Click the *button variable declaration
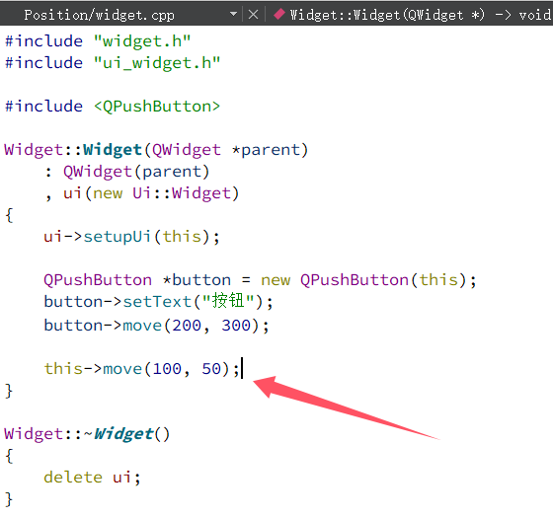Image resolution: width=553 pixels, height=518 pixels. point(197,280)
